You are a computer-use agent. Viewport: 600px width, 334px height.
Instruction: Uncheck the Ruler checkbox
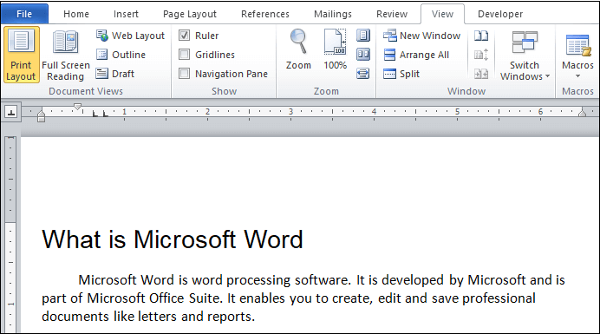[x=185, y=36]
